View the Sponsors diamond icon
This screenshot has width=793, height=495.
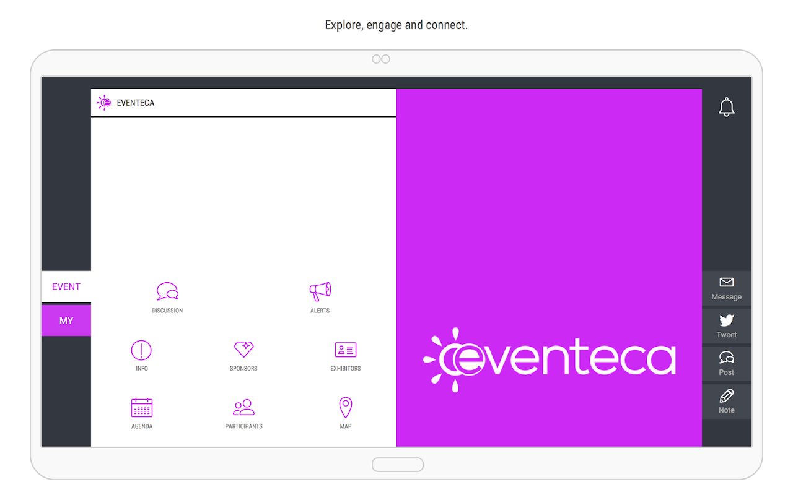coord(243,350)
